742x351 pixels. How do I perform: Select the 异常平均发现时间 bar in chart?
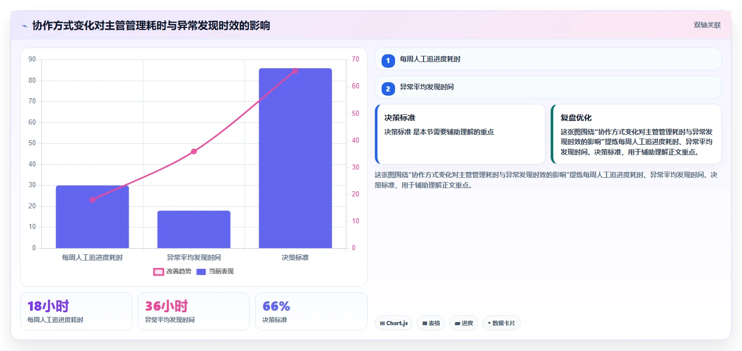(194, 230)
